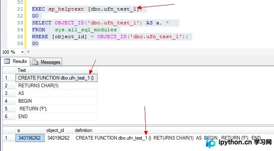
Task: Select the highlighted 340196262 cell in column a
Action: coord(30,138)
